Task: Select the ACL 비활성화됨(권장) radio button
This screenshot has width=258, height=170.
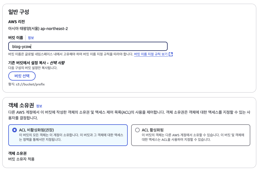Action: pos(15,130)
